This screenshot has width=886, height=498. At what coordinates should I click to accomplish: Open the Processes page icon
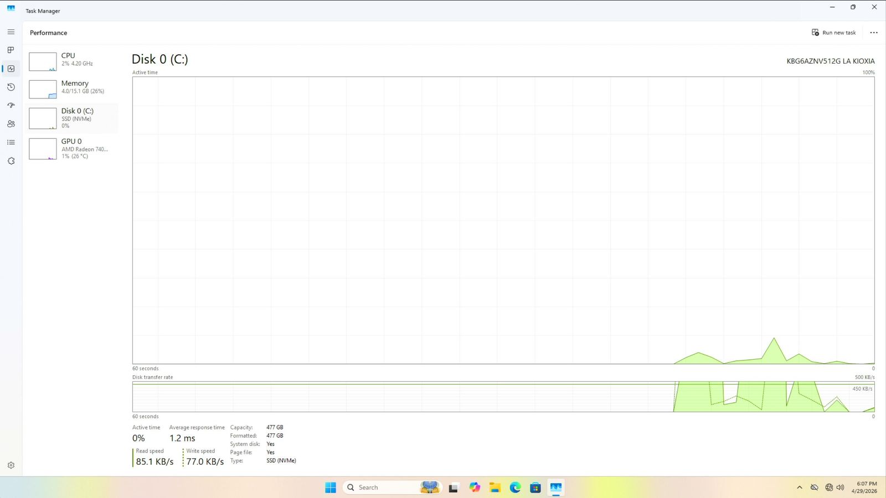tap(11, 50)
